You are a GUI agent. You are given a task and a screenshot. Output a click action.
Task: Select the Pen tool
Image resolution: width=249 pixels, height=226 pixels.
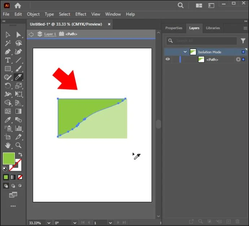8,52
